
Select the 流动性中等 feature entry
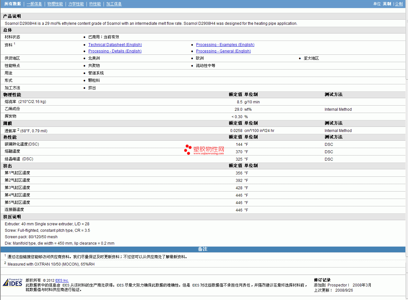pos(206,66)
